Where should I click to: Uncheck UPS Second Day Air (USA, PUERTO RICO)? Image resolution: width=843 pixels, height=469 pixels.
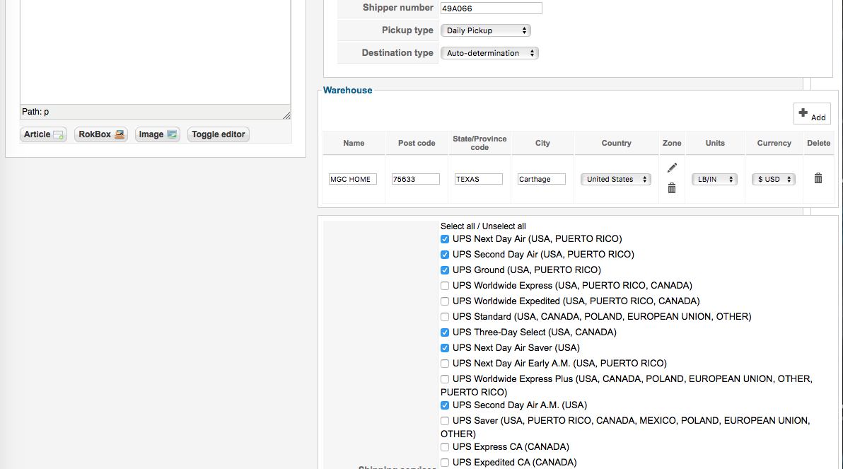coord(445,255)
